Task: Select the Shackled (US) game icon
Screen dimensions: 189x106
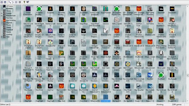Action: coord(106,31)
